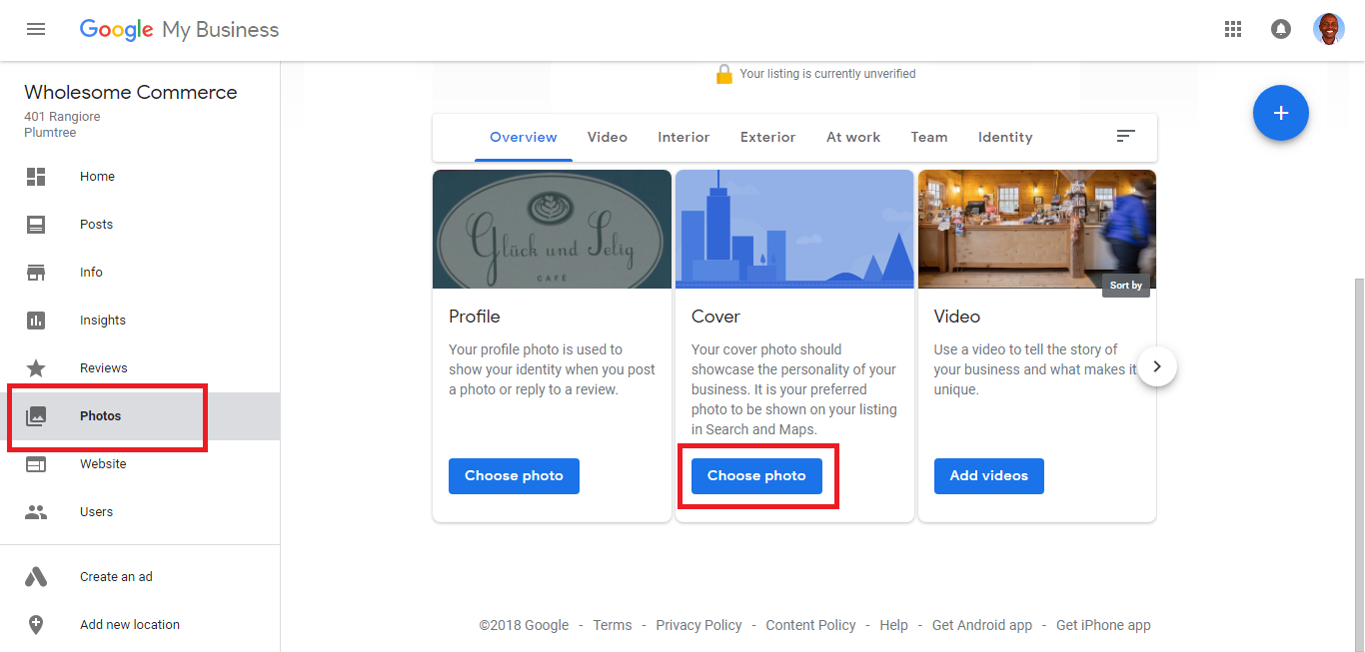The height and width of the screenshot is (652, 1365).
Task: Select Create an ad
Action: coord(140,577)
